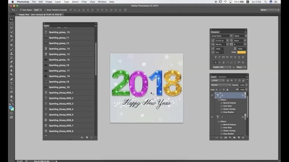This screenshot has height=162, width=289.
Task: Open the Layer menu
Action: tap(58, 2)
